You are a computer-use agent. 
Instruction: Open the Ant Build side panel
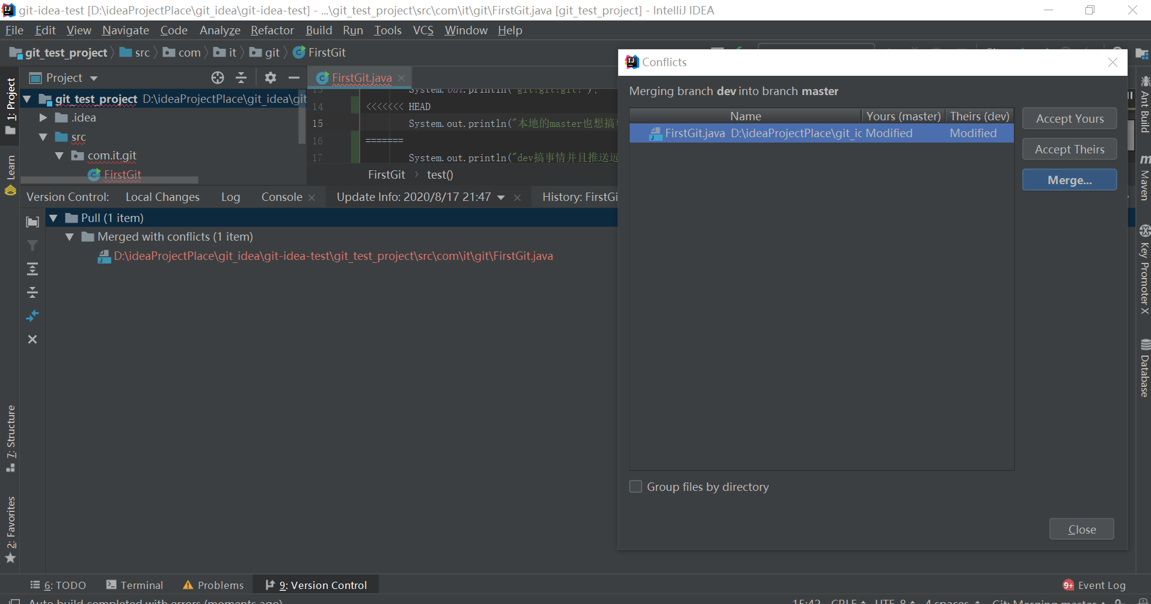(x=1144, y=105)
